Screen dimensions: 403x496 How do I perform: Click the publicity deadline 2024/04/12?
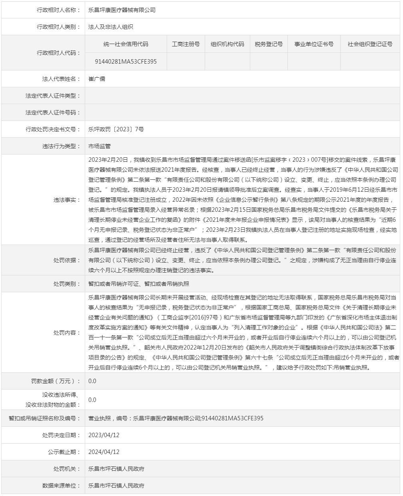tap(104, 452)
